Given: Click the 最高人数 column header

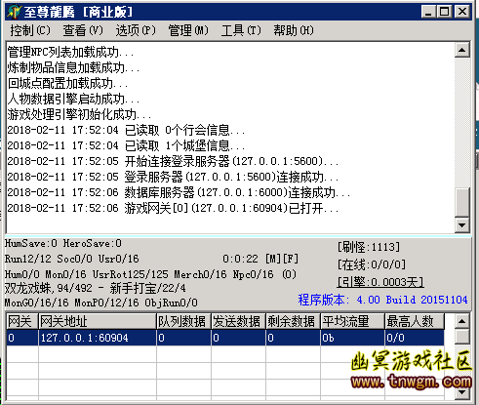Looking at the screenshot, I should pos(415,321).
